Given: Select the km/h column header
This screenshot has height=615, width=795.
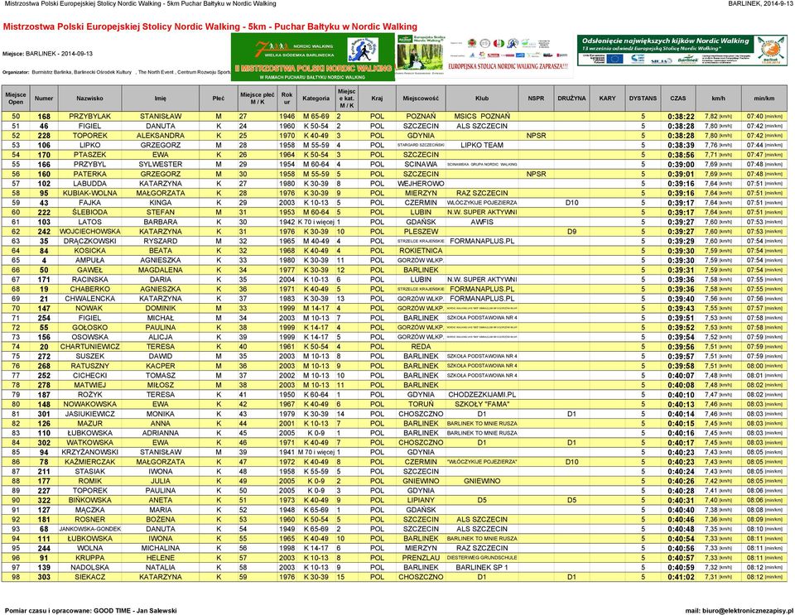Looking at the screenshot, I should click(718, 98).
